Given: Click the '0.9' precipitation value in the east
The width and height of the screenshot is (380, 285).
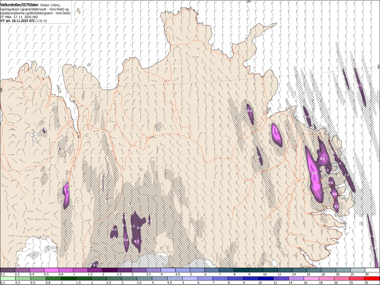Looking at the screenshot, I should (x=314, y=173).
